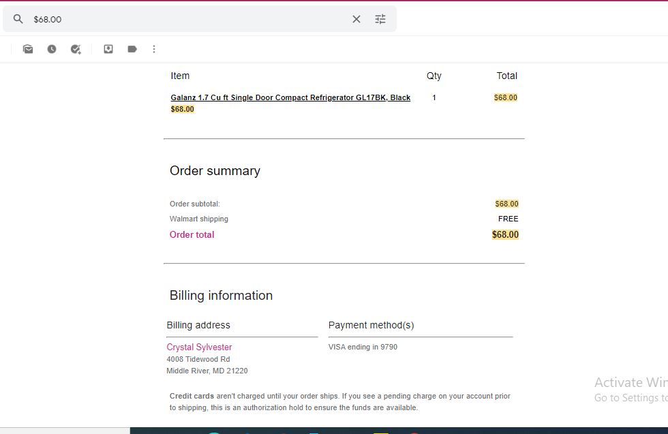
Task: Click the Item column header
Action: point(180,76)
